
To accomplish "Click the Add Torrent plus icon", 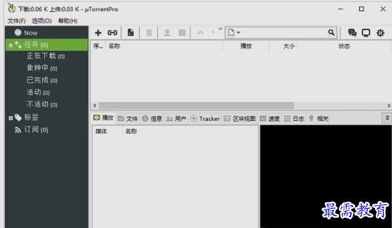I will [x=98, y=33].
